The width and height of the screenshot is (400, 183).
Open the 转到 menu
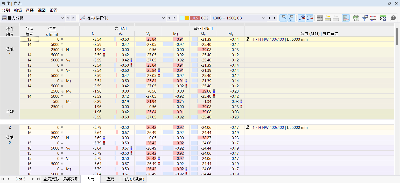[x=6, y=10]
